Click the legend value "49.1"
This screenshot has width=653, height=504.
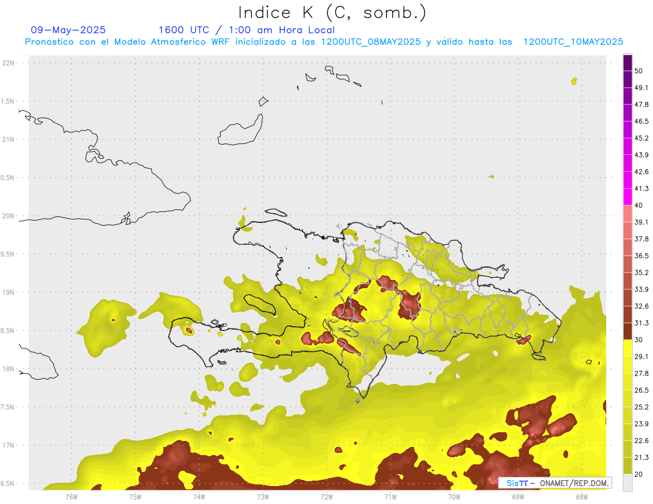[642, 88]
